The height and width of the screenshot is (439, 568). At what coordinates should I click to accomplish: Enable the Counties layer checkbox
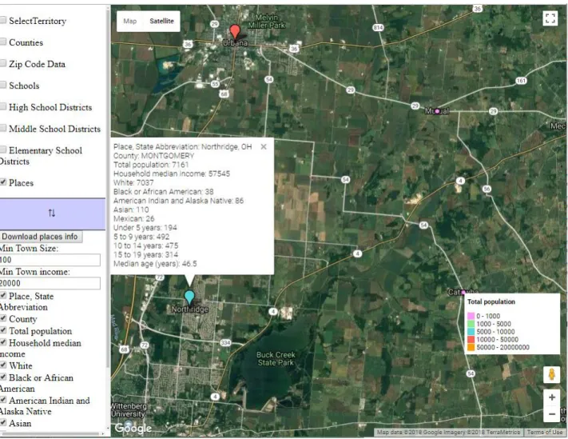[x=3, y=42]
